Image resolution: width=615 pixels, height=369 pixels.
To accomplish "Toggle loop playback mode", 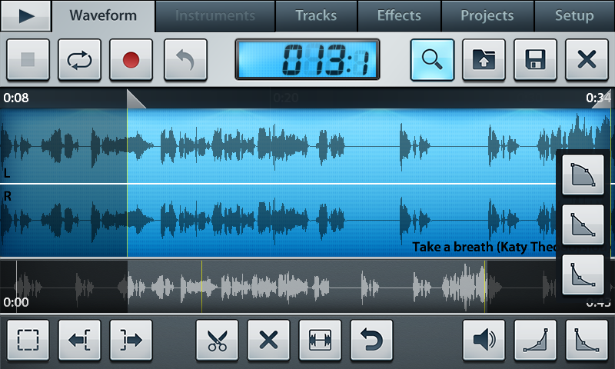I will click(x=79, y=60).
